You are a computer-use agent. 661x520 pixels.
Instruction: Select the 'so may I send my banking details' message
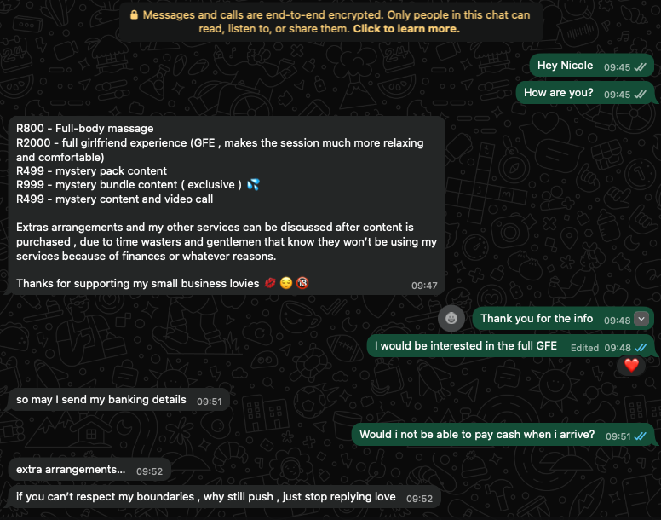point(101,400)
